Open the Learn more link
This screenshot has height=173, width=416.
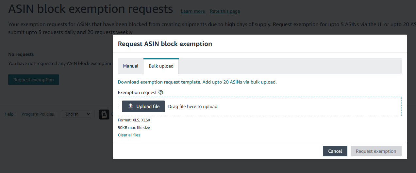click(x=193, y=11)
